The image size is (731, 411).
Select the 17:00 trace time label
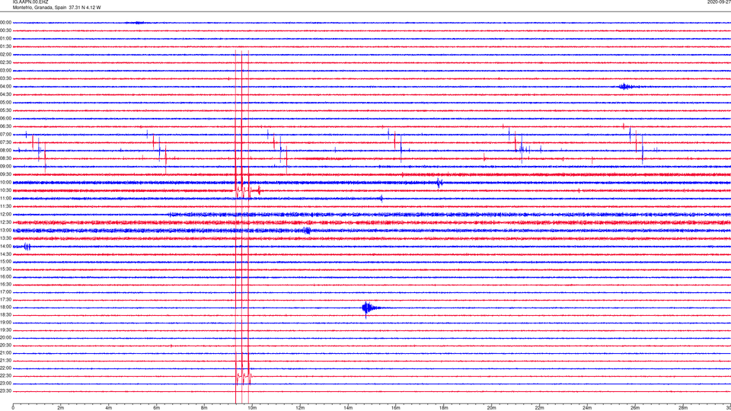[x=5, y=292]
